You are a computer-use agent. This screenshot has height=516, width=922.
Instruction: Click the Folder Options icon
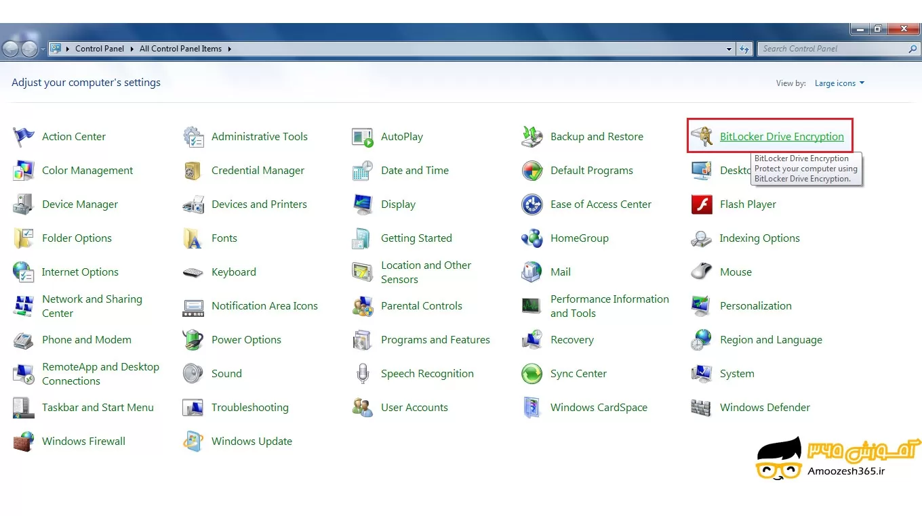pyautogui.click(x=24, y=238)
